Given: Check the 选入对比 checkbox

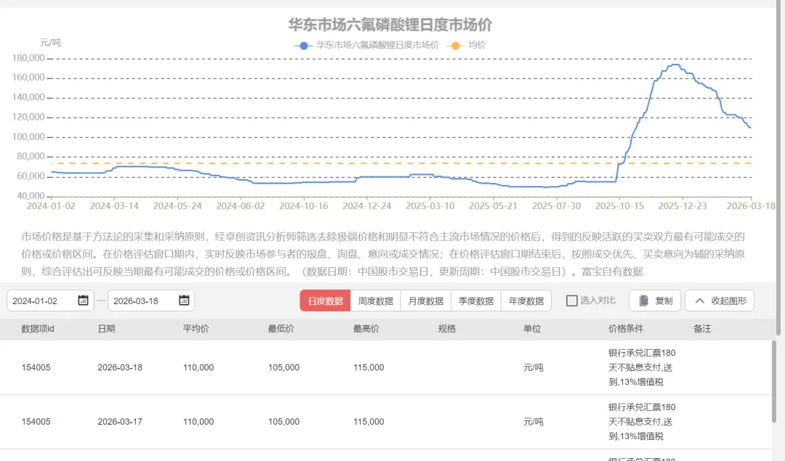Looking at the screenshot, I should click(572, 300).
